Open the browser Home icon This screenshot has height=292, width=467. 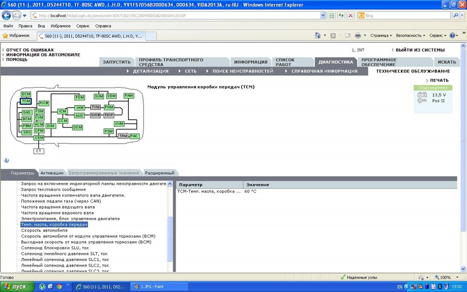318,36
